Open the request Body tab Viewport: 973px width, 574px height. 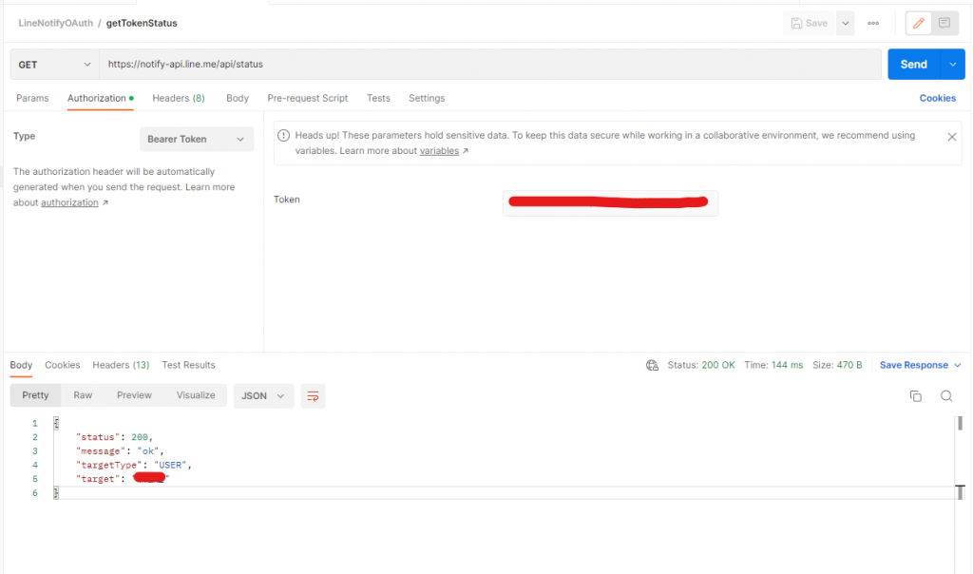click(x=238, y=98)
